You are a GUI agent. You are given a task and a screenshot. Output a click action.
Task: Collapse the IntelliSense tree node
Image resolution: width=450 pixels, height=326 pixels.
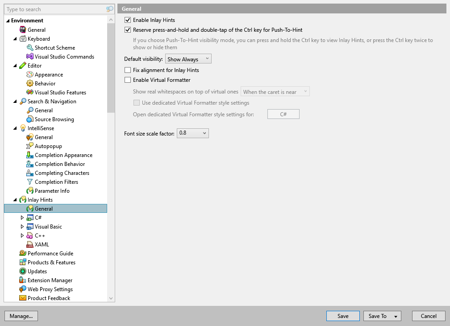15,128
